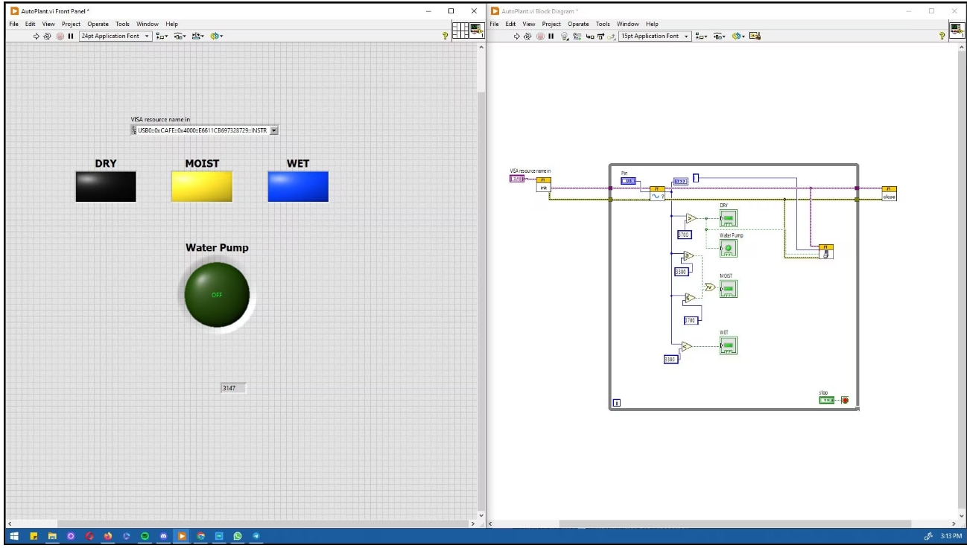Viewport: 967px width, 554px height.
Task: Click the connector pane grid in Front Panel
Action: point(460,31)
